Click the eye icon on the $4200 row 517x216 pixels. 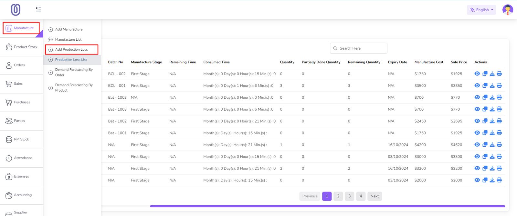(x=477, y=145)
